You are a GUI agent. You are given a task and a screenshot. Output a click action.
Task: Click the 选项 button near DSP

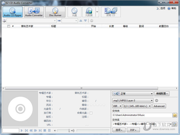(119, 130)
